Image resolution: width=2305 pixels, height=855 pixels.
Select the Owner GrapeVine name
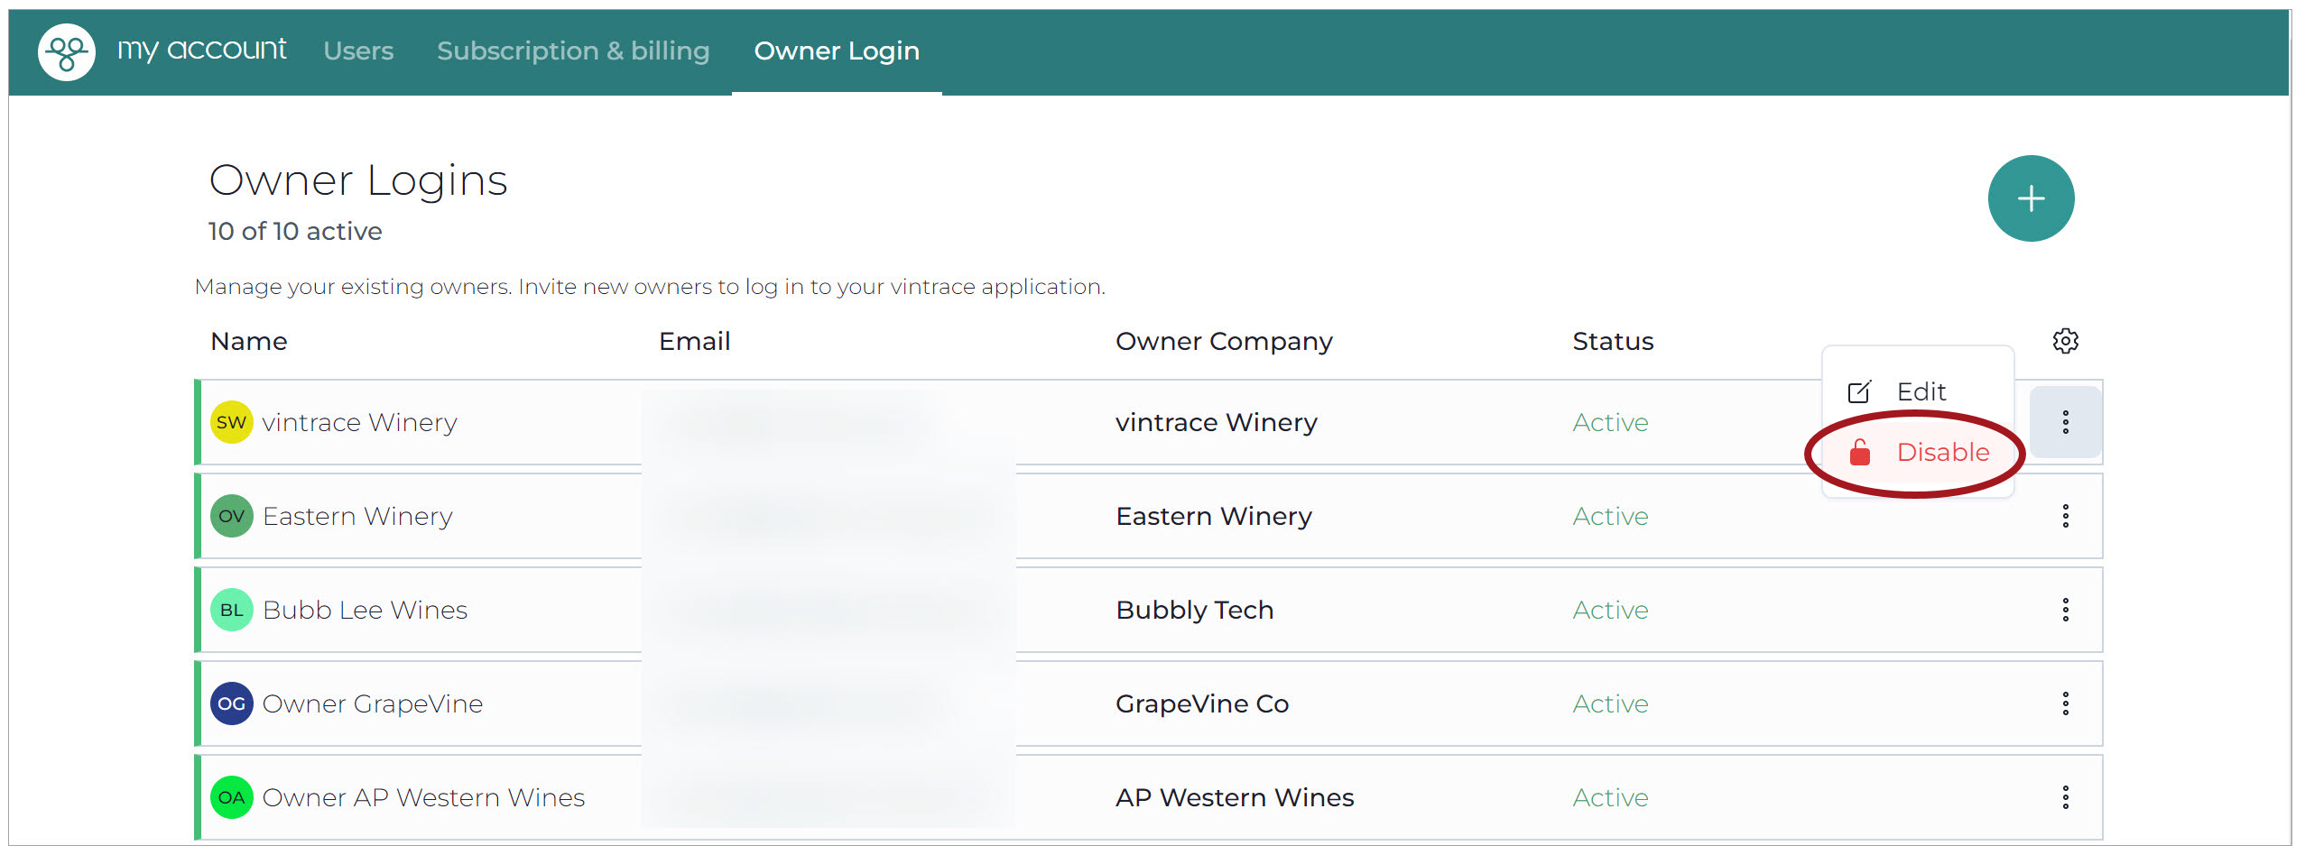[372, 703]
